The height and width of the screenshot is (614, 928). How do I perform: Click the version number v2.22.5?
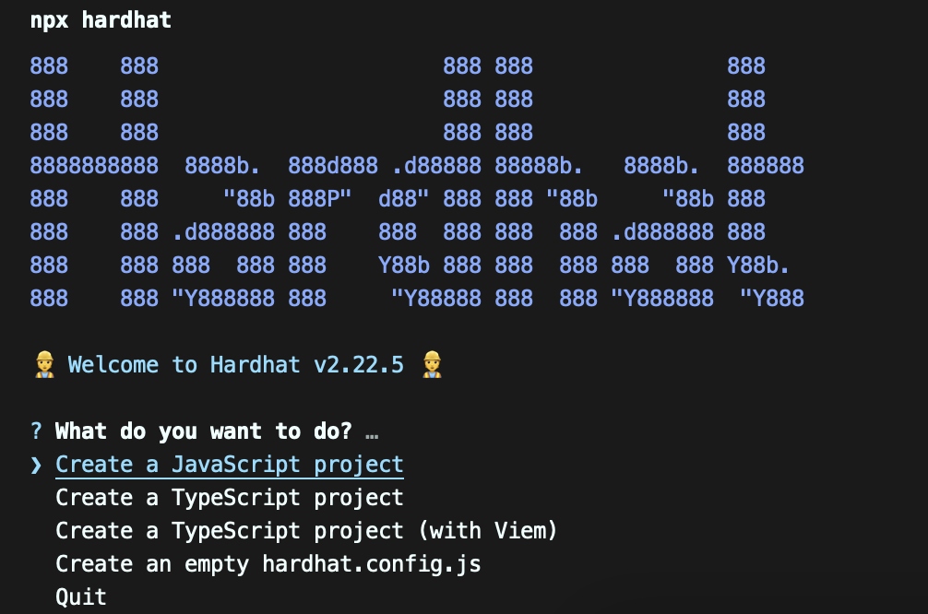[359, 365]
